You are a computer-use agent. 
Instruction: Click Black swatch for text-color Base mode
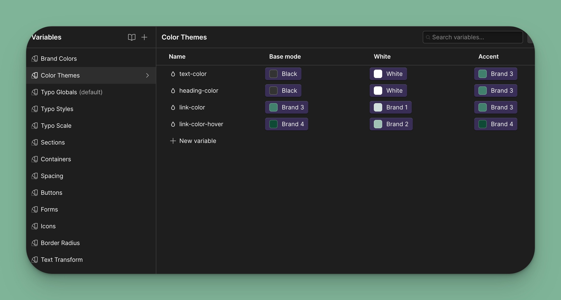(x=273, y=74)
